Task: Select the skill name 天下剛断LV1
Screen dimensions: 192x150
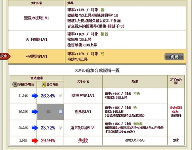Action: 36,40
